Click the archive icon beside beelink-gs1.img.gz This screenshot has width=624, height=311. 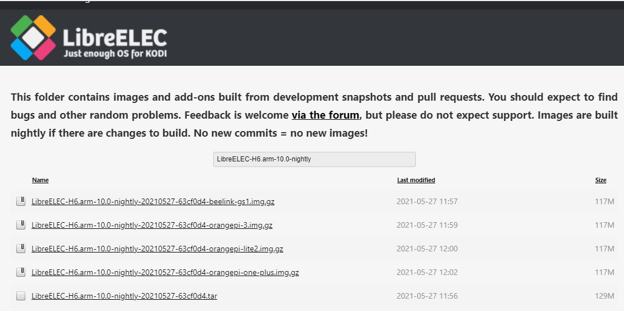21,201
